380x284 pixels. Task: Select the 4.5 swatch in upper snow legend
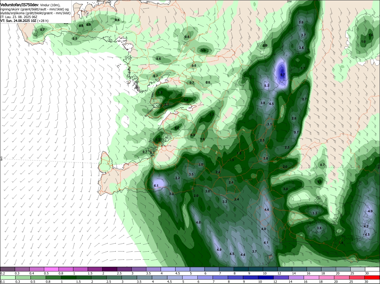(x=183, y=269)
